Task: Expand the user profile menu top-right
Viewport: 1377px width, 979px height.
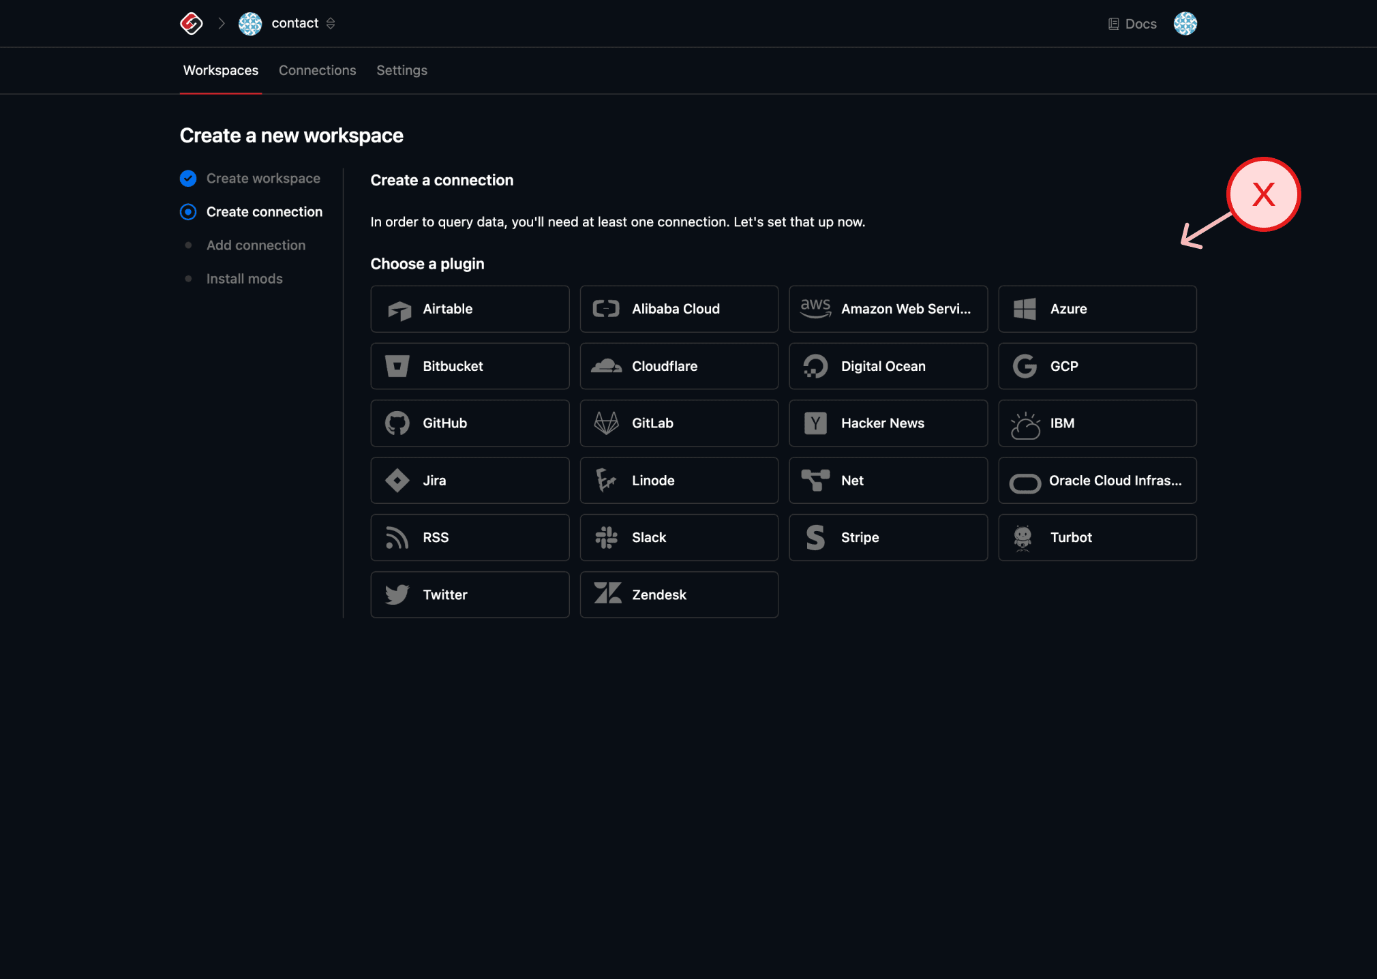Action: tap(1185, 23)
